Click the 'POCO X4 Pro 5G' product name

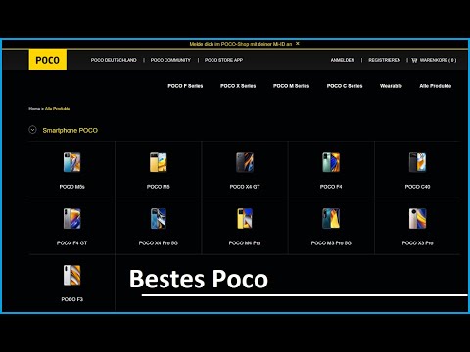(159, 243)
